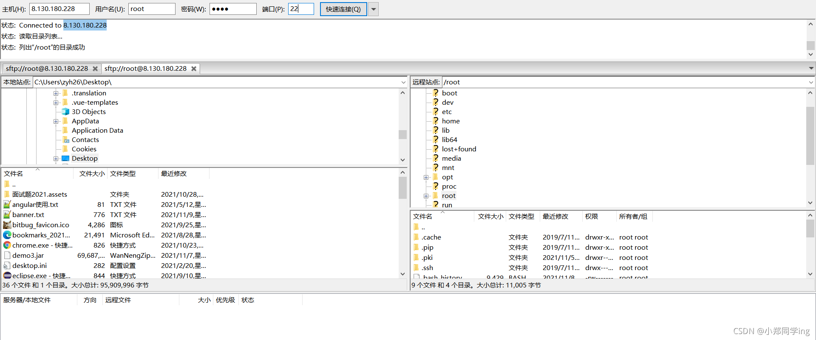
Task: Click the .pki remote folder icon
Action: tap(416, 257)
